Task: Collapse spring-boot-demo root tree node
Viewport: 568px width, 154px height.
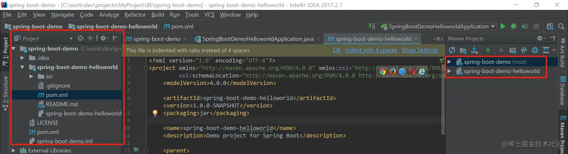Action: click(14, 49)
